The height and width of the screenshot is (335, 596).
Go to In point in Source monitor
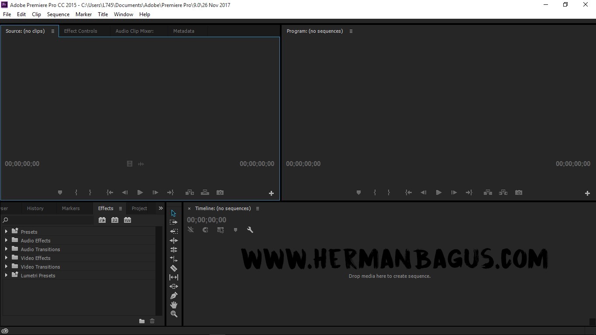110,193
